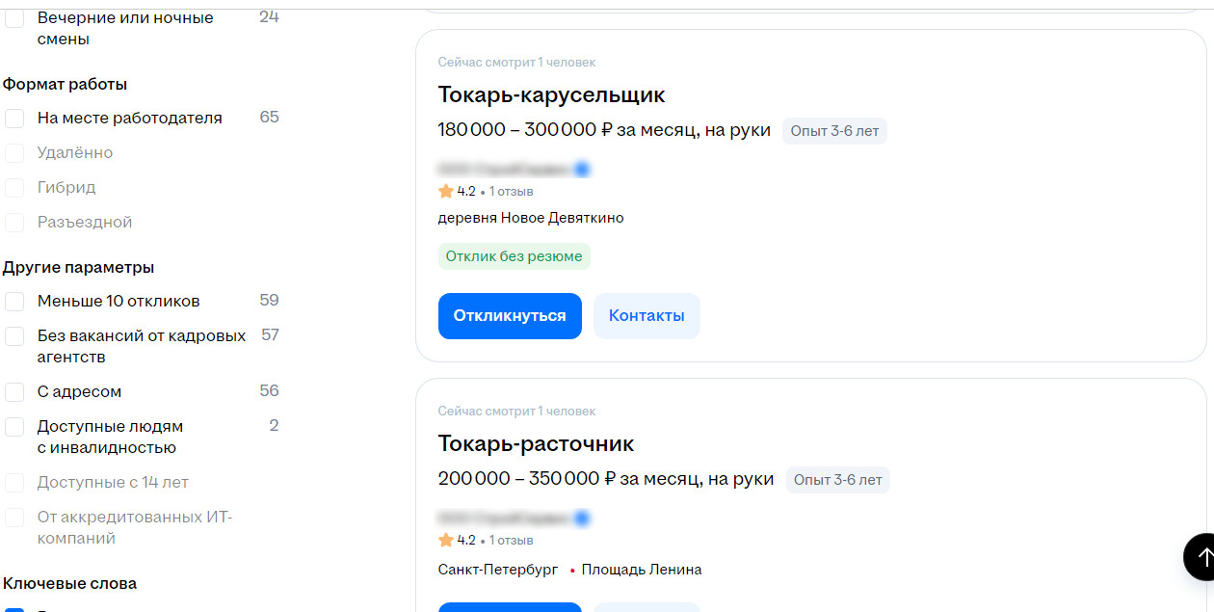Click the scroll-to-top arrow button

tap(1202, 556)
